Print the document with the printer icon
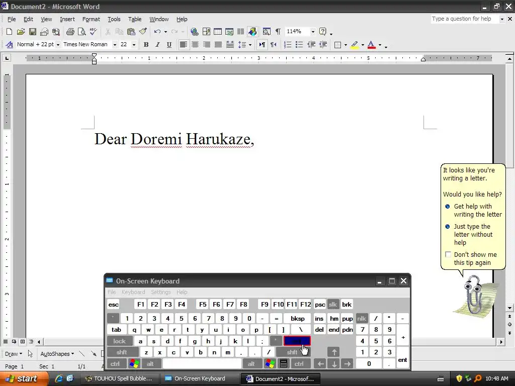The width and height of the screenshot is (515, 386). pos(70,32)
